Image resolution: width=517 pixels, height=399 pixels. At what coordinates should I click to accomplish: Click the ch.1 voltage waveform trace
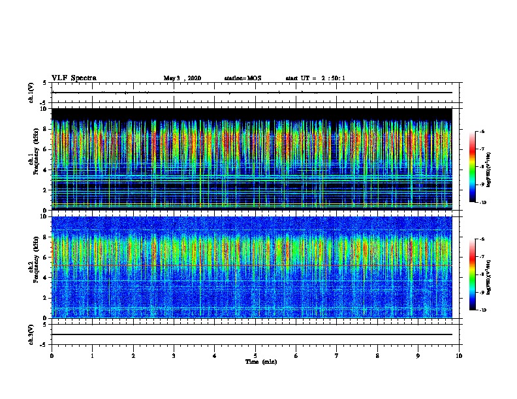tap(252, 93)
